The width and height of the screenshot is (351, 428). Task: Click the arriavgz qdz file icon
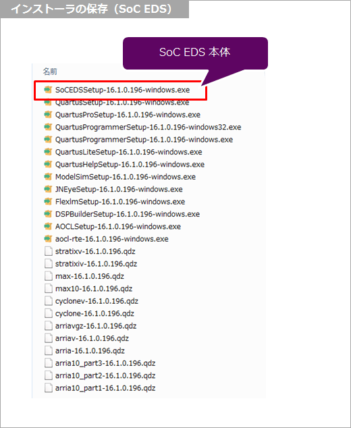(x=49, y=325)
